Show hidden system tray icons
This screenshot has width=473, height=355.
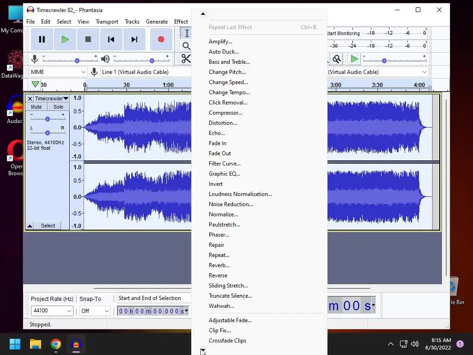coord(391,344)
